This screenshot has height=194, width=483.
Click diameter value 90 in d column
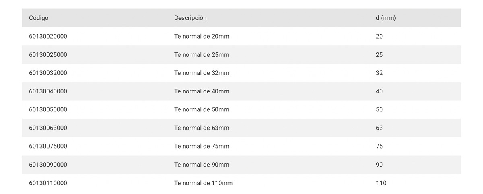(x=379, y=165)
